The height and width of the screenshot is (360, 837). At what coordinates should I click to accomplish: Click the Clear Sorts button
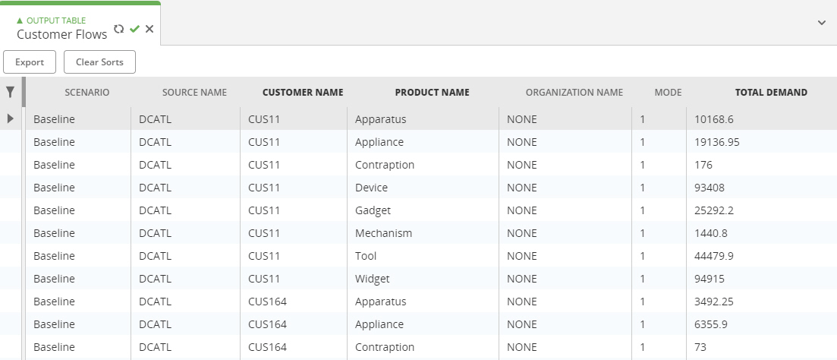pyautogui.click(x=99, y=62)
